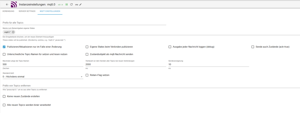Go back using the arrow icon
Image resolution: width=300 pixels, height=113 pixels.
[x=7, y=4]
